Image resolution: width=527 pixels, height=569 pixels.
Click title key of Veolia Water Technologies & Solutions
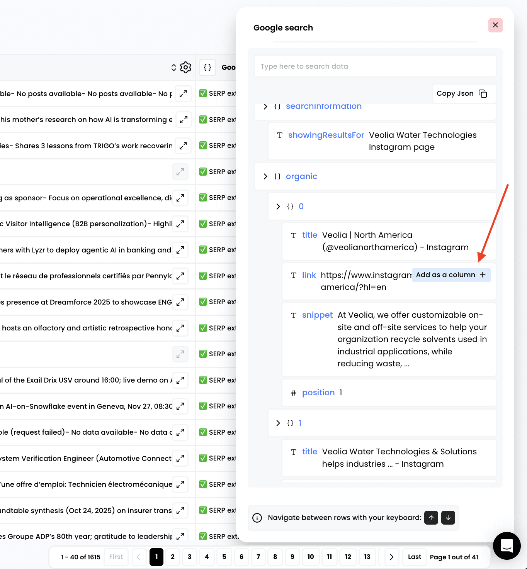tap(309, 452)
